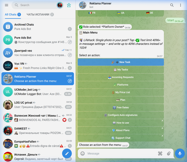Click the UL avatar of UCModer_bot Log
The image size is (187, 162).
point(8,92)
